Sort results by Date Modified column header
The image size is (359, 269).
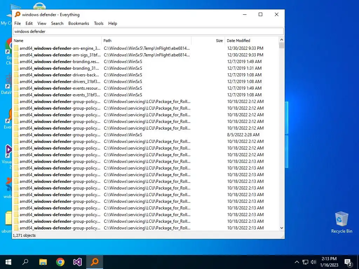click(x=252, y=41)
